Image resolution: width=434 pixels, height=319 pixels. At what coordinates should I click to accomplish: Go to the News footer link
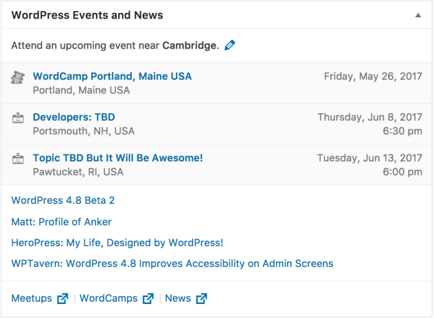178,298
